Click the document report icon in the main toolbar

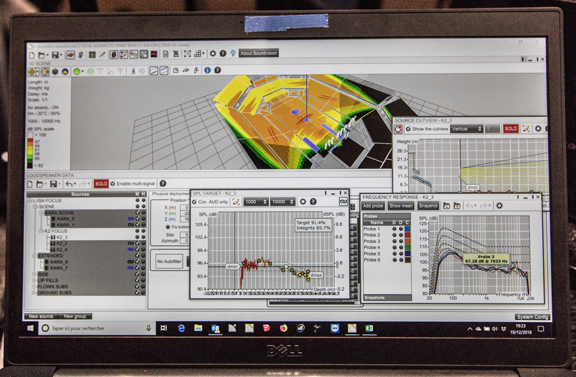pyautogui.click(x=166, y=54)
